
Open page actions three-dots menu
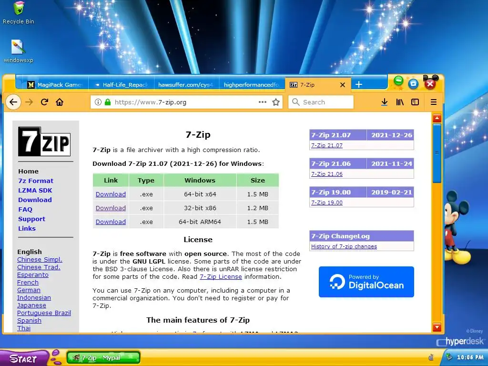click(x=263, y=102)
